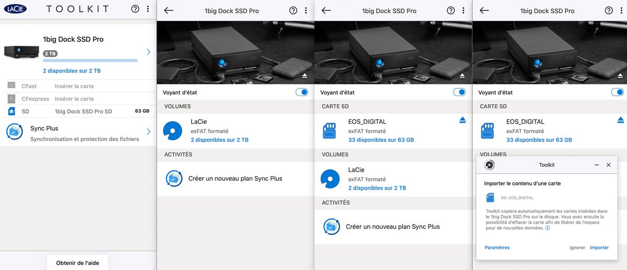Select the CFexpress 'Insérer la carte' row
Image resolution: width=627 pixels, height=270 pixels.
click(x=78, y=99)
